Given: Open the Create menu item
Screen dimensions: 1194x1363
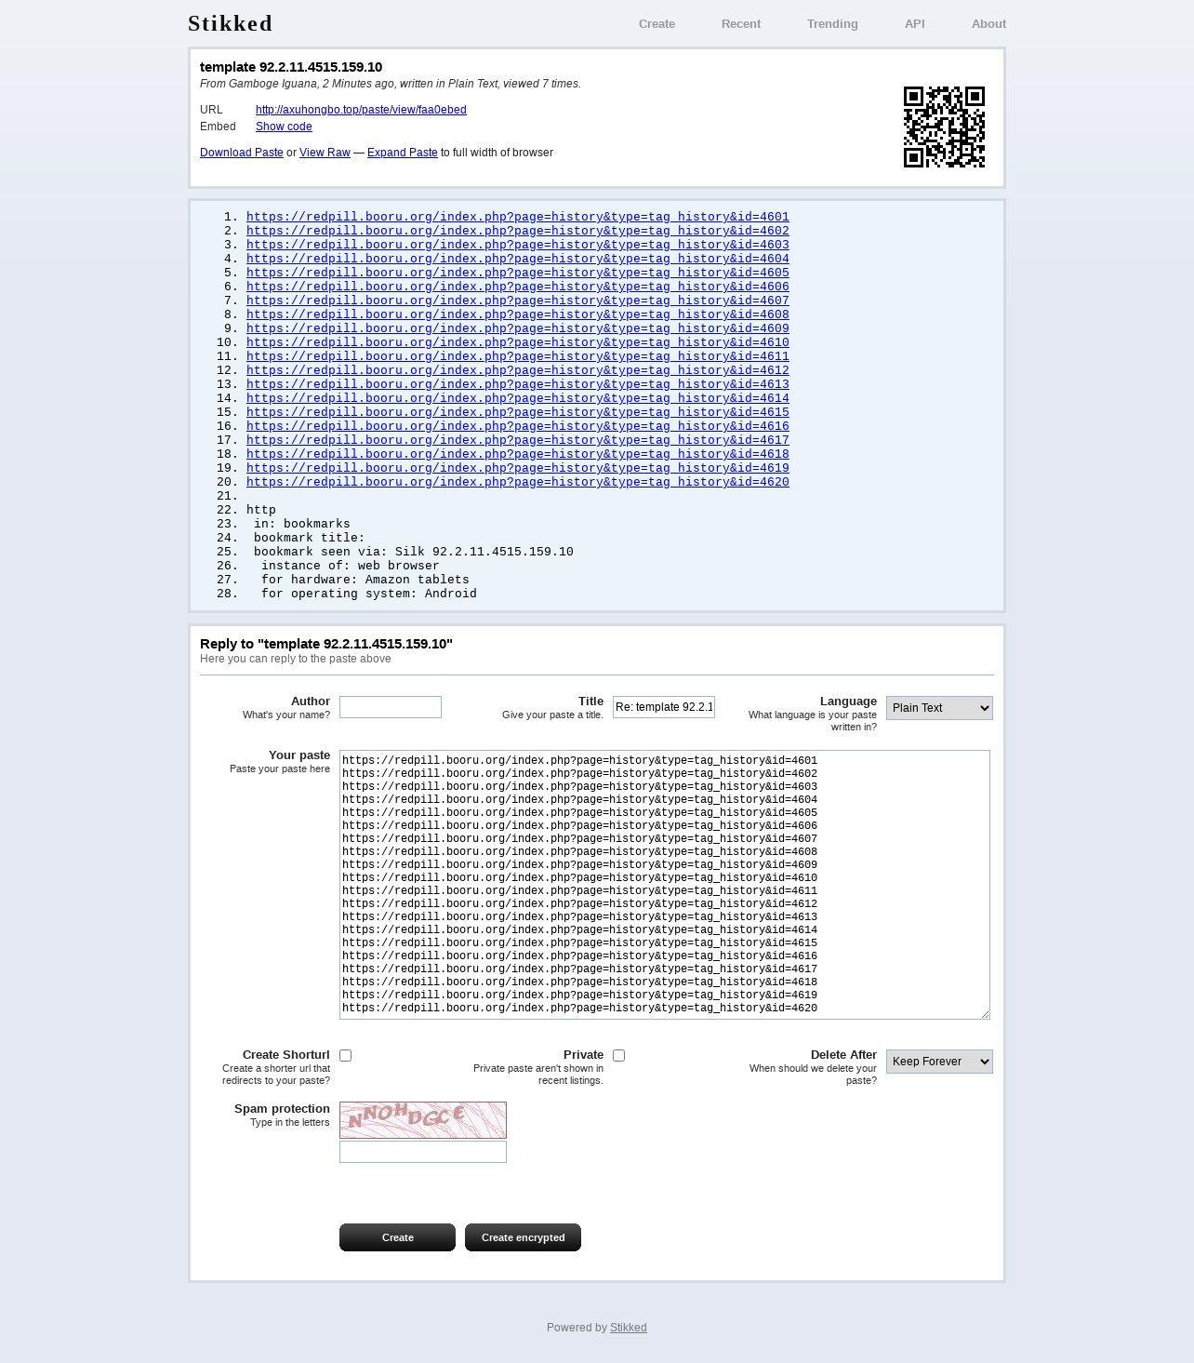Looking at the screenshot, I should pos(657,24).
